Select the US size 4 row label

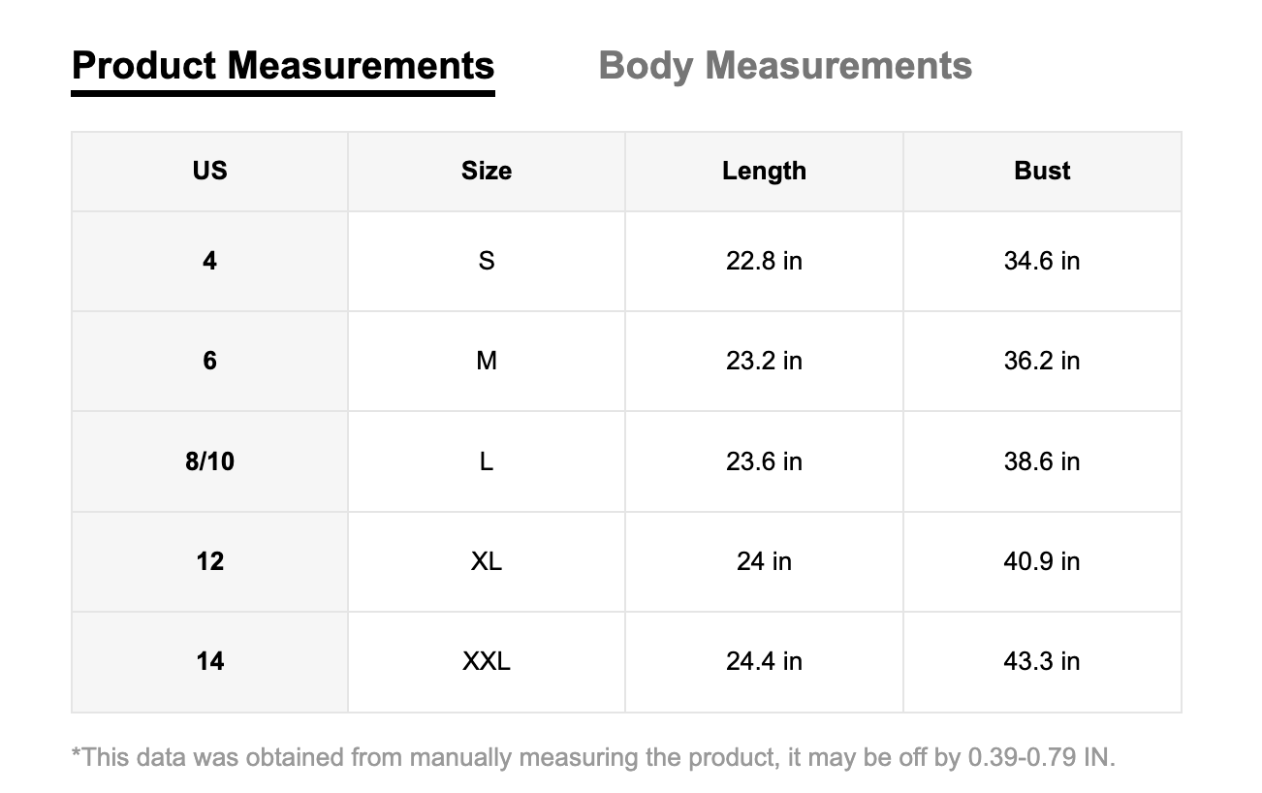pyautogui.click(x=209, y=261)
